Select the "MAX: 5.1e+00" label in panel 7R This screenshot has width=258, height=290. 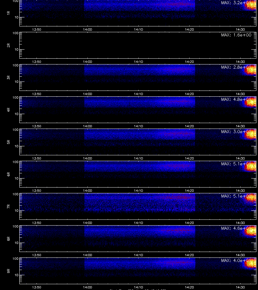tap(236, 196)
